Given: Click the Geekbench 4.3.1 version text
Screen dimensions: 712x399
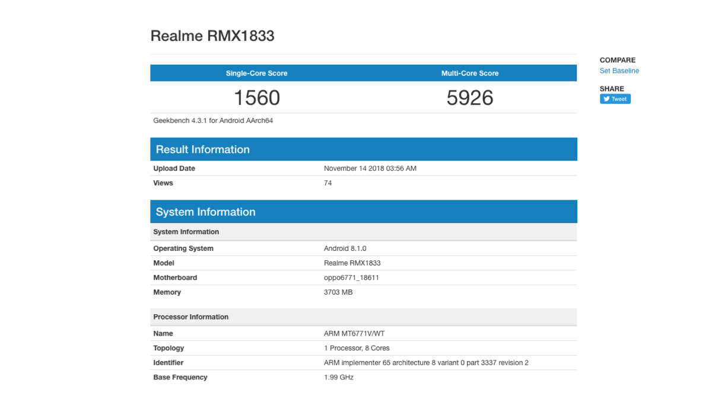Looking at the screenshot, I should click(x=213, y=120).
